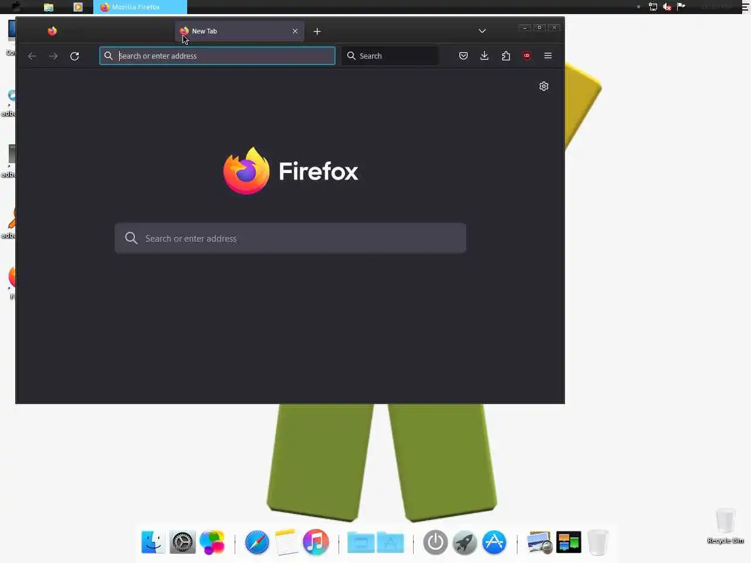Close the New Tab tab
Viewport: 751px width, 563px height.
295,31
